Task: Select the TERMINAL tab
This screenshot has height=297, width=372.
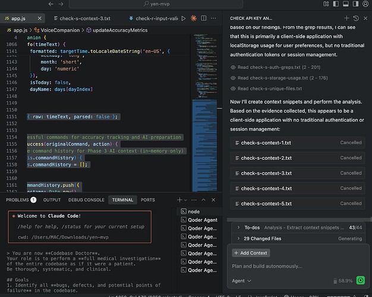Action: (x=122, y=200)
